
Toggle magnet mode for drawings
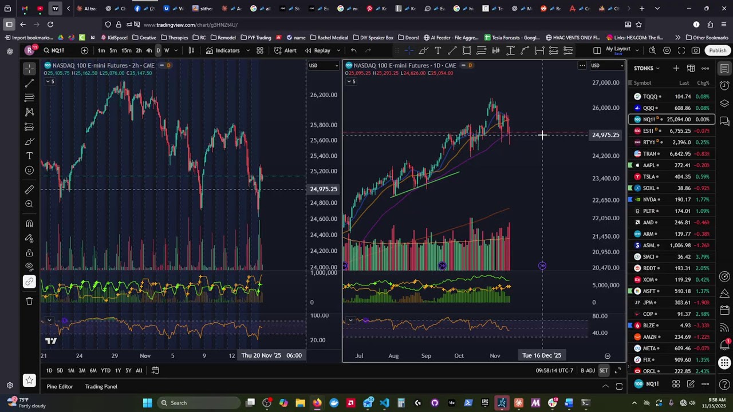(x=29, y=224)
